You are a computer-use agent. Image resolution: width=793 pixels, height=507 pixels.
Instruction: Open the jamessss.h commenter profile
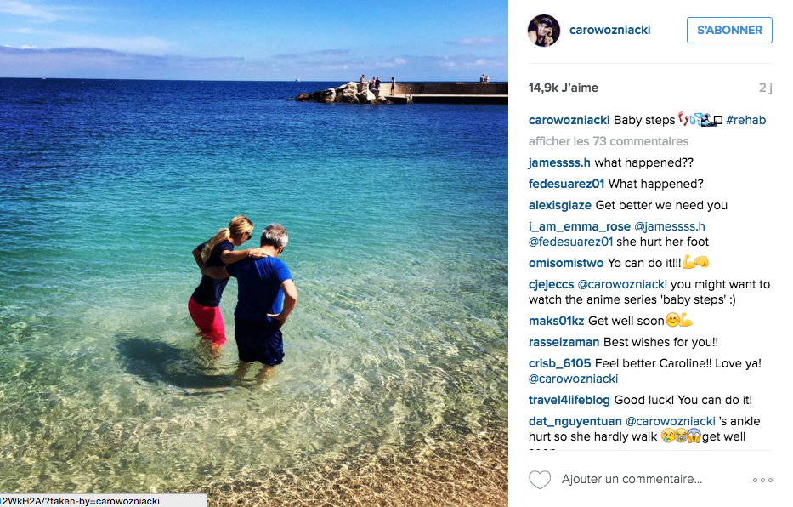(x=559, y=162)
